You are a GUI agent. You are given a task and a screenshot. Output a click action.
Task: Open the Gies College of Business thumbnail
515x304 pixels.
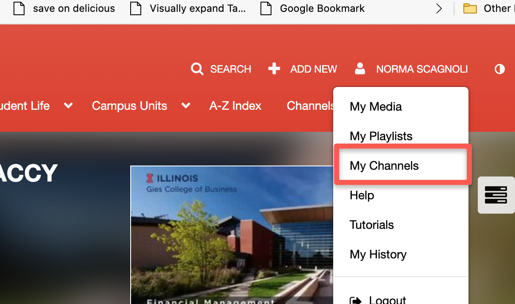(x=232, y=235)
